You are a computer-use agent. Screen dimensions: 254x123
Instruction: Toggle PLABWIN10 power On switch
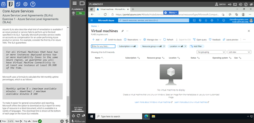80,13
